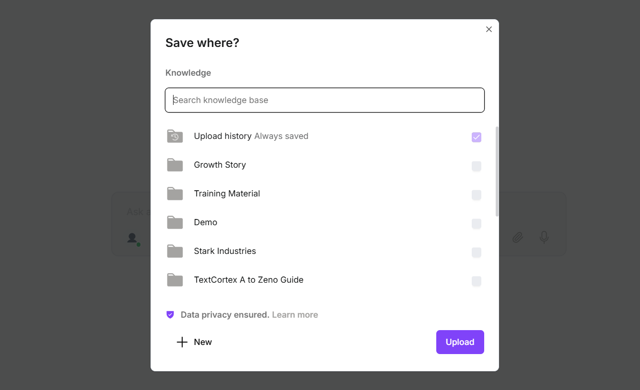The height and width of the screenshot is (390, 640).
Task: Click the Growth Story folder icon
Action: 175,165
